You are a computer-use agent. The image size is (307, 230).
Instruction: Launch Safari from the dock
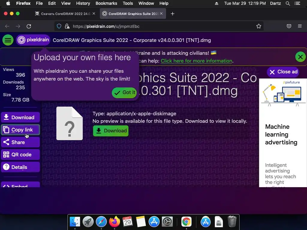(x=101, y=222)
